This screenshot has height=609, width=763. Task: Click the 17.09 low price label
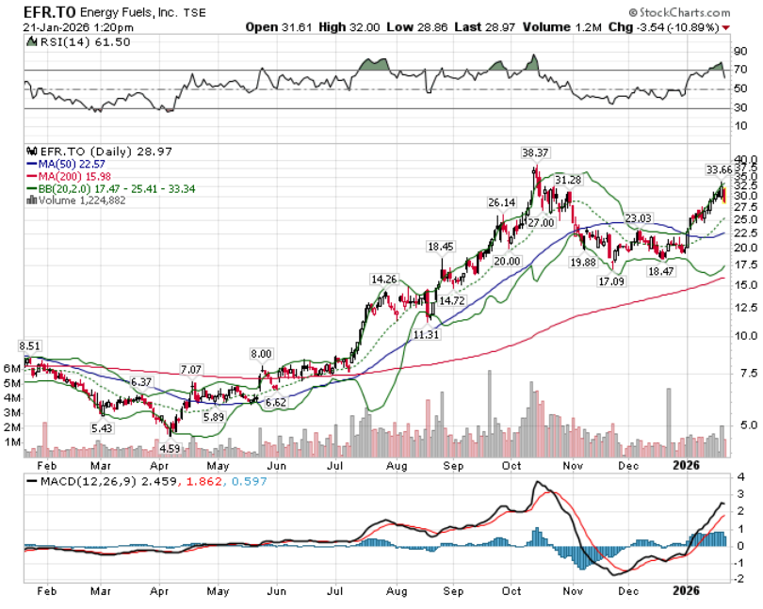coord(611,281)
